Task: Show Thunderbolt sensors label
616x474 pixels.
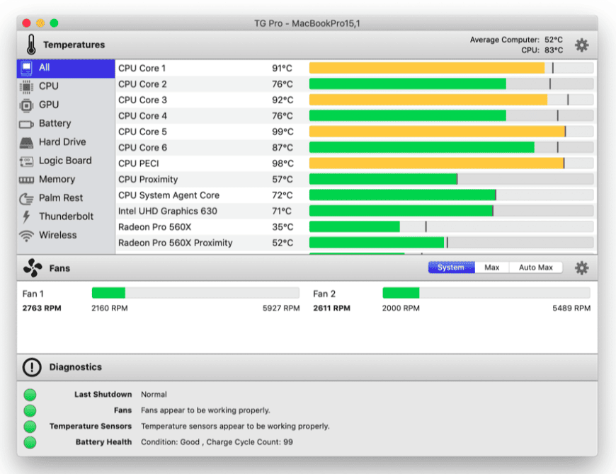Action: [66, 216]
